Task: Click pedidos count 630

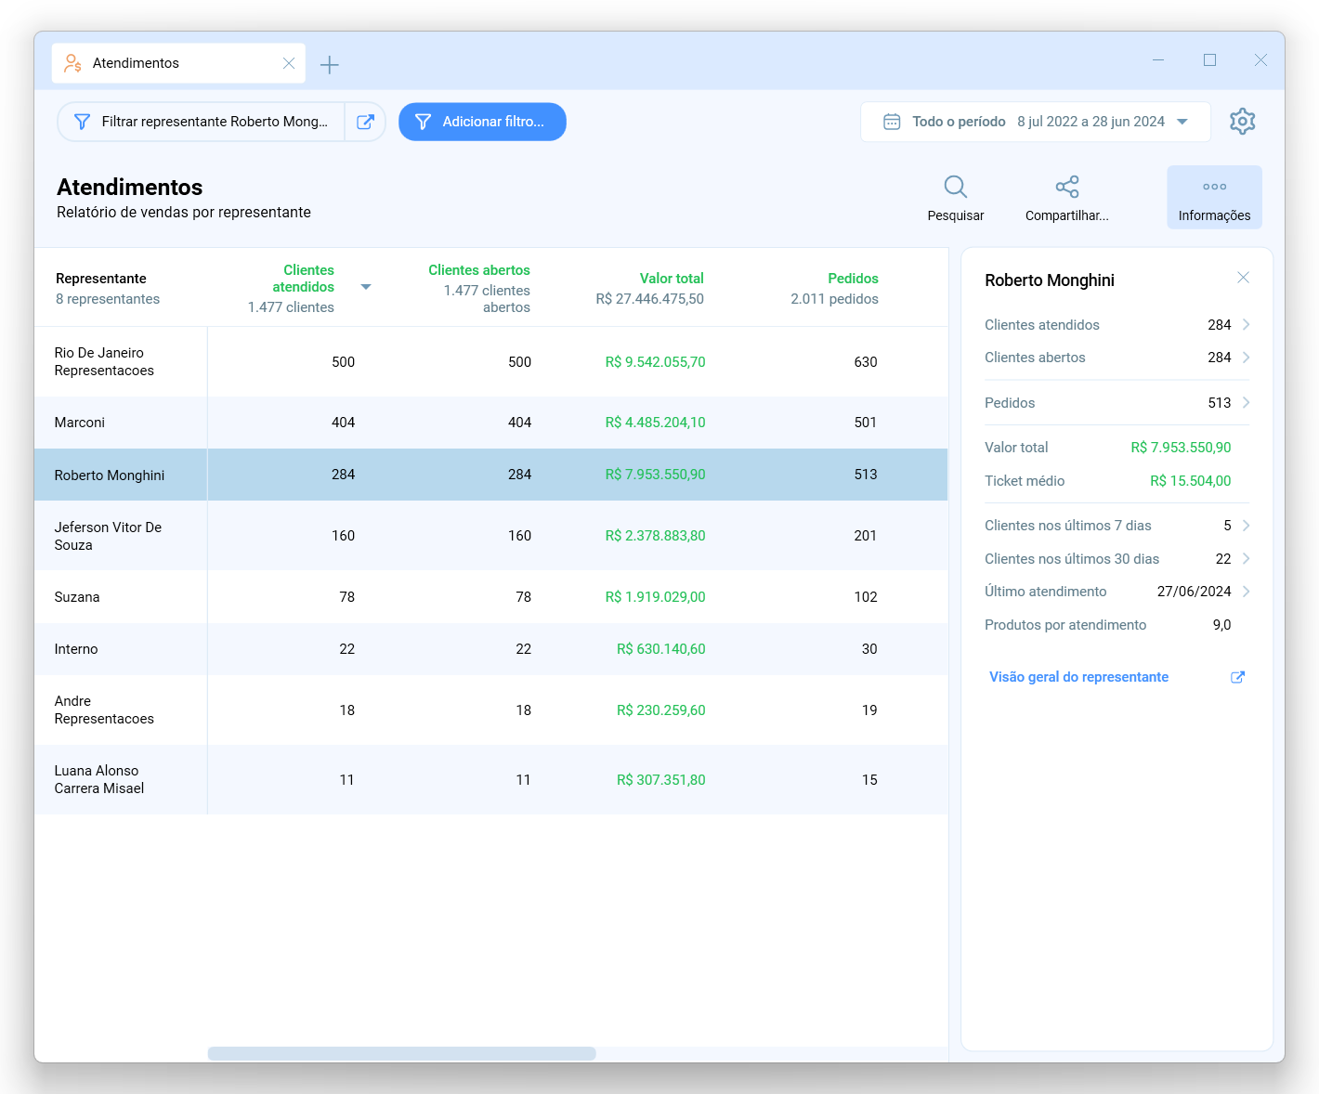Action: 866,362
